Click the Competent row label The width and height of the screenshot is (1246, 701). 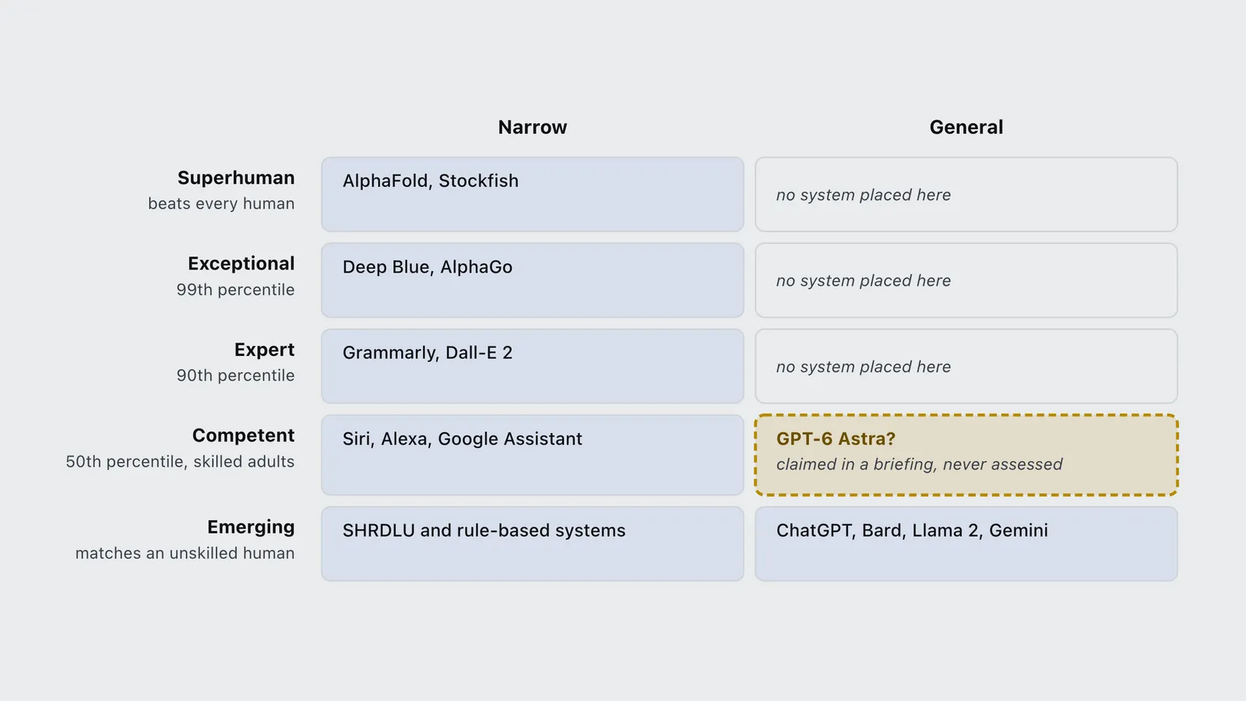coord(244,435)
